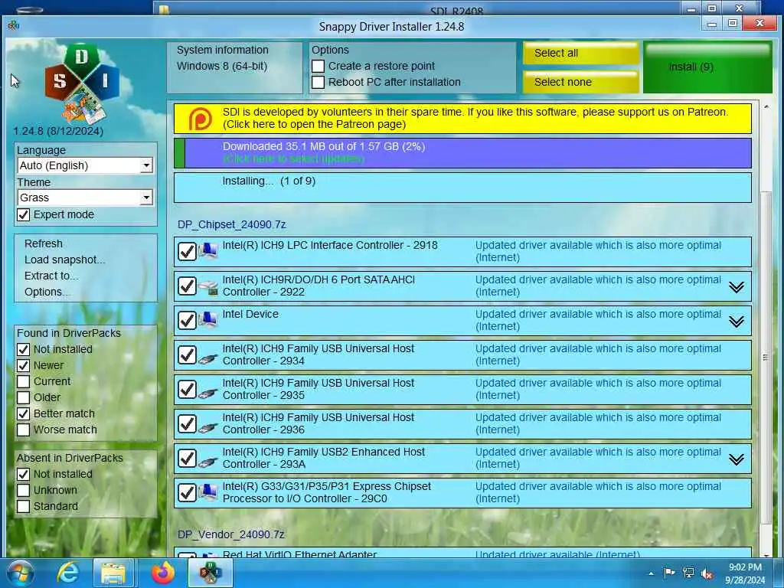
Task: Click the muted volume tray icon
Action: pyautogui.click(x=707, y=573)
